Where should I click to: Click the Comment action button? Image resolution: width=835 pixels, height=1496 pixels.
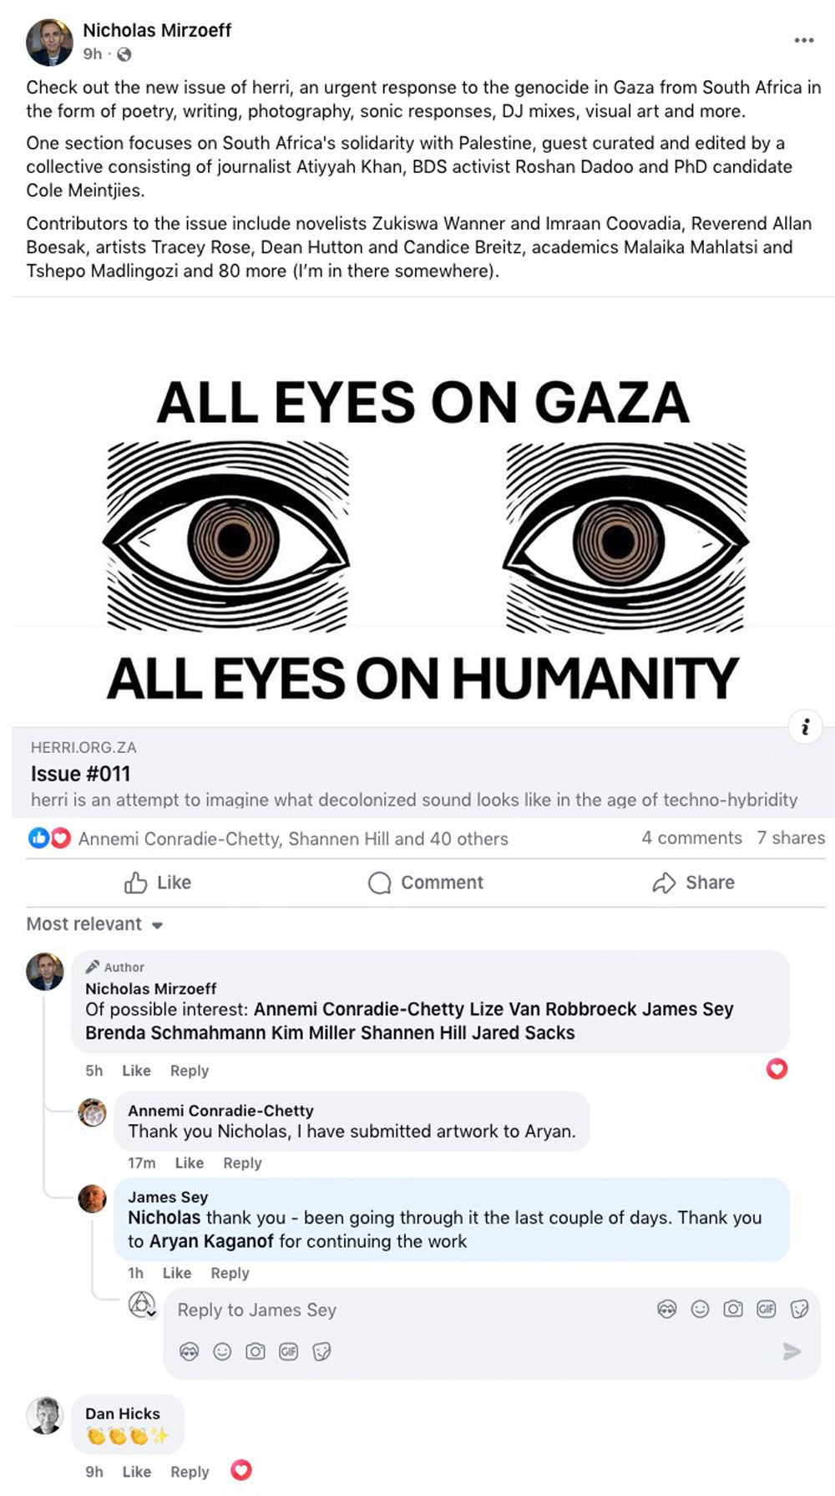(426, 883)
